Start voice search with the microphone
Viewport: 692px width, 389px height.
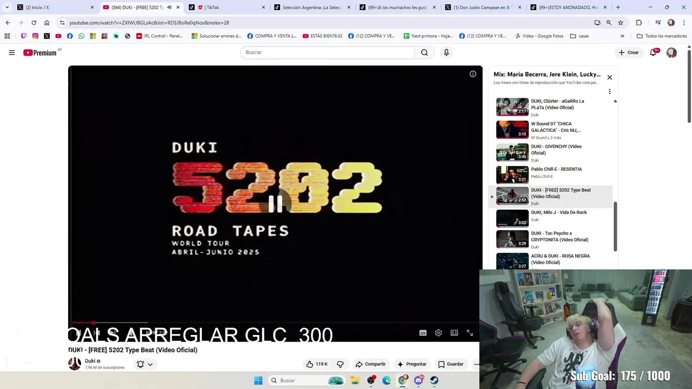[446, 52]
